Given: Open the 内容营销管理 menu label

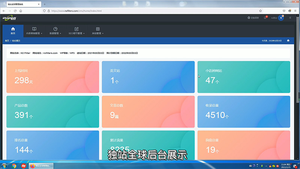Looking at the screenshot, I should pyautogui.click(x=33, y=33).
